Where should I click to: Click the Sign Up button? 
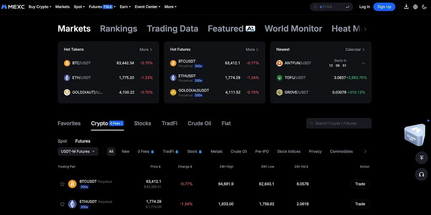point(384,7)
